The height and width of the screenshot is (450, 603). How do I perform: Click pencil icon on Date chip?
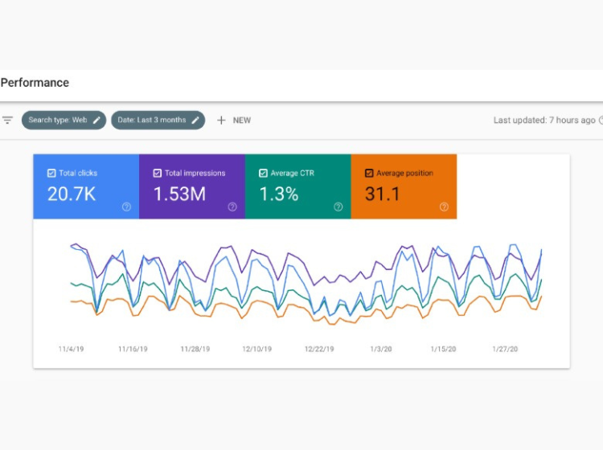195,121
